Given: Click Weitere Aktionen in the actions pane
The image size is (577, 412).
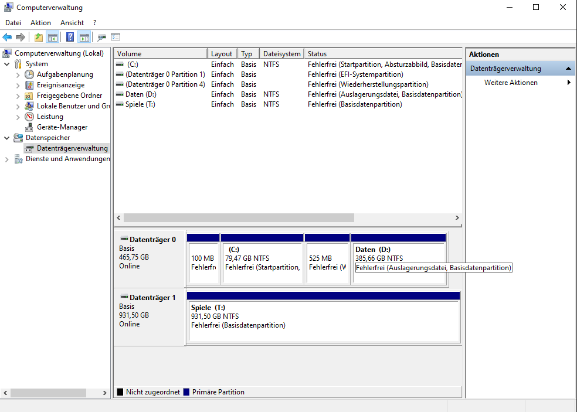Looking at the screenshot, I should 511,83.
